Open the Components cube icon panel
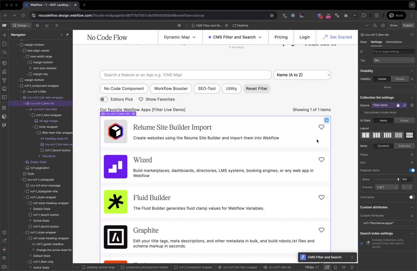 pyautogui.click(x=4, y=63)
